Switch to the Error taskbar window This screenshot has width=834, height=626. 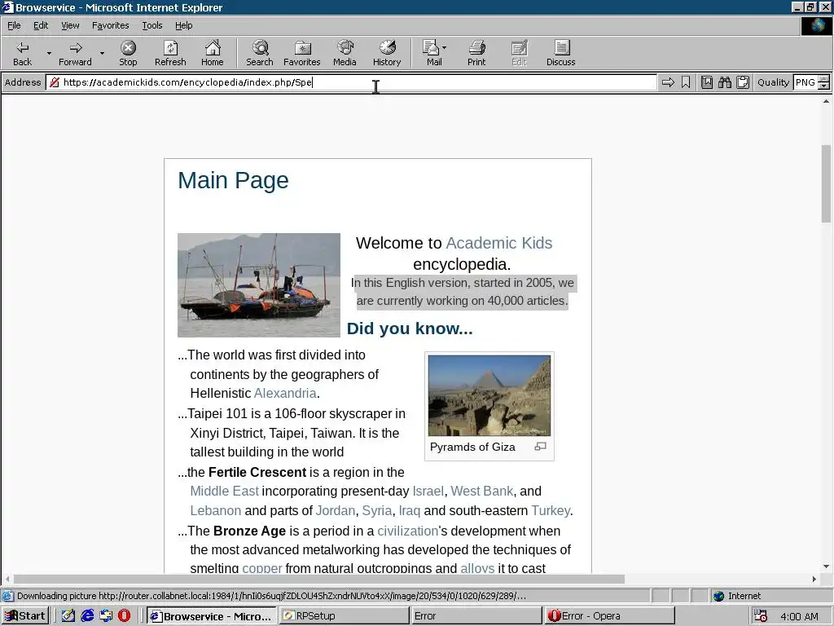476,616
